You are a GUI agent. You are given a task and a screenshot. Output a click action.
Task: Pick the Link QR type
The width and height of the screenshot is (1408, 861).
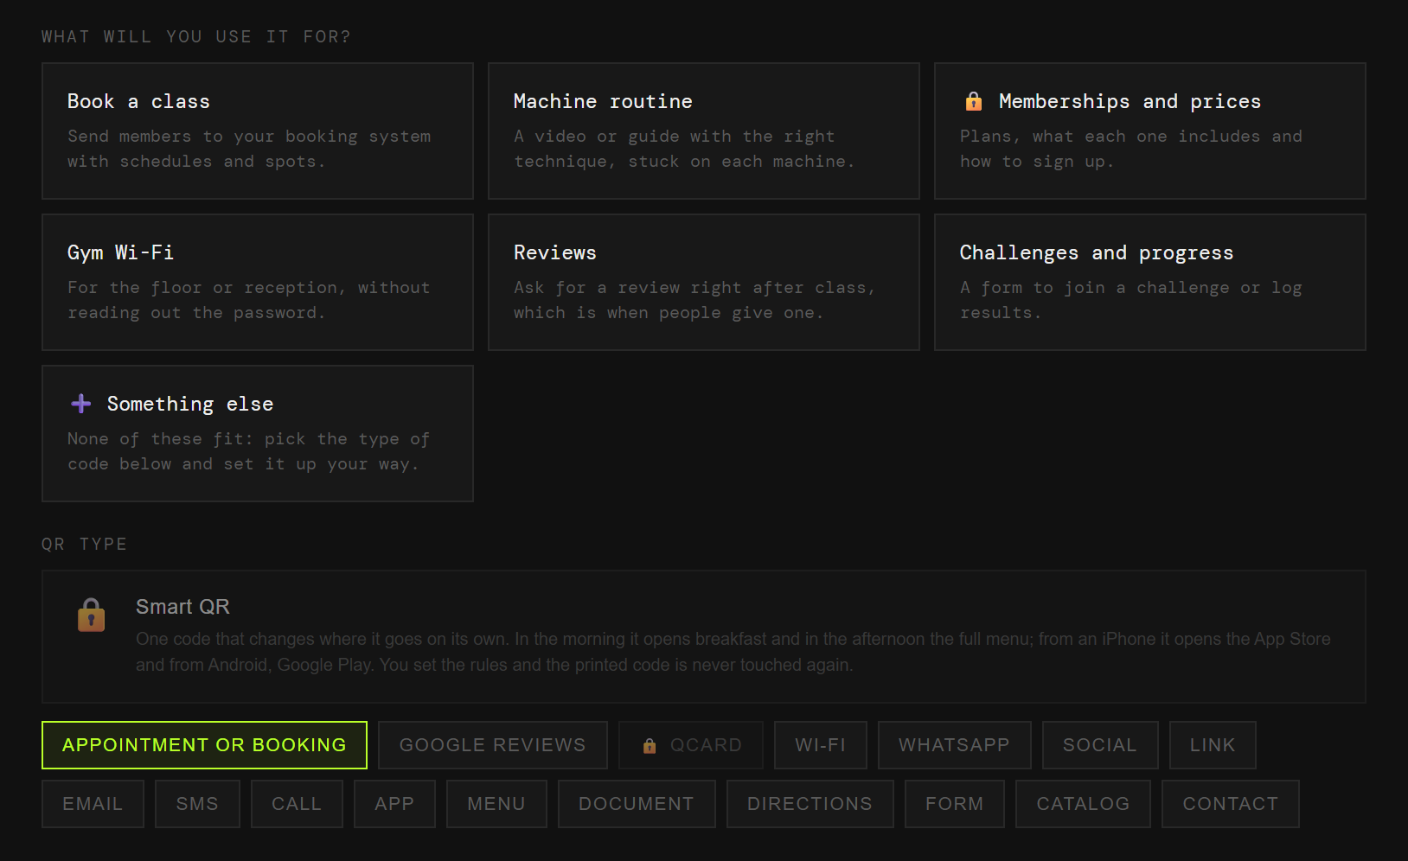(1213, 745)
